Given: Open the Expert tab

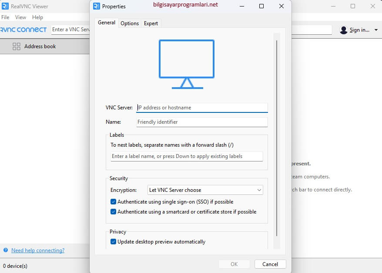Looking at the screenshot, I should coord(151,23).
